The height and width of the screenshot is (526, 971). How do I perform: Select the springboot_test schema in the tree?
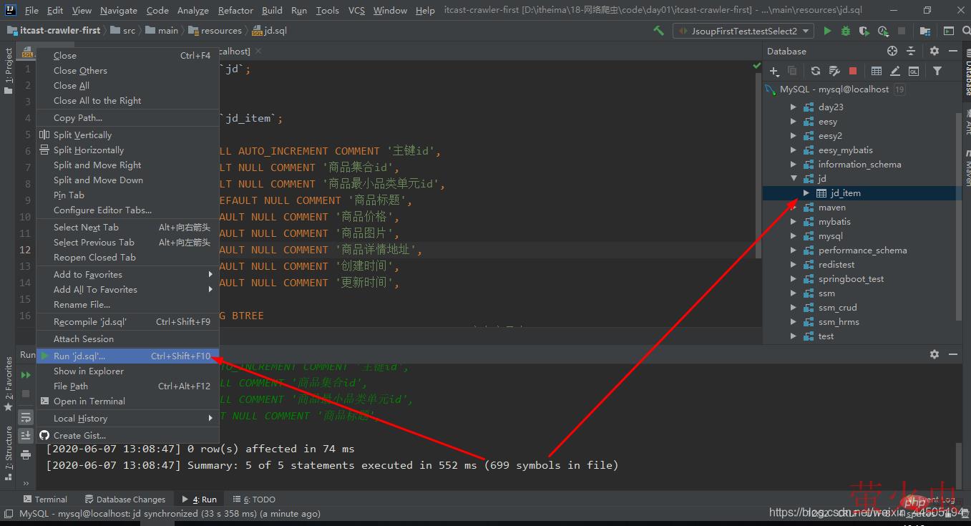(851, 279)
